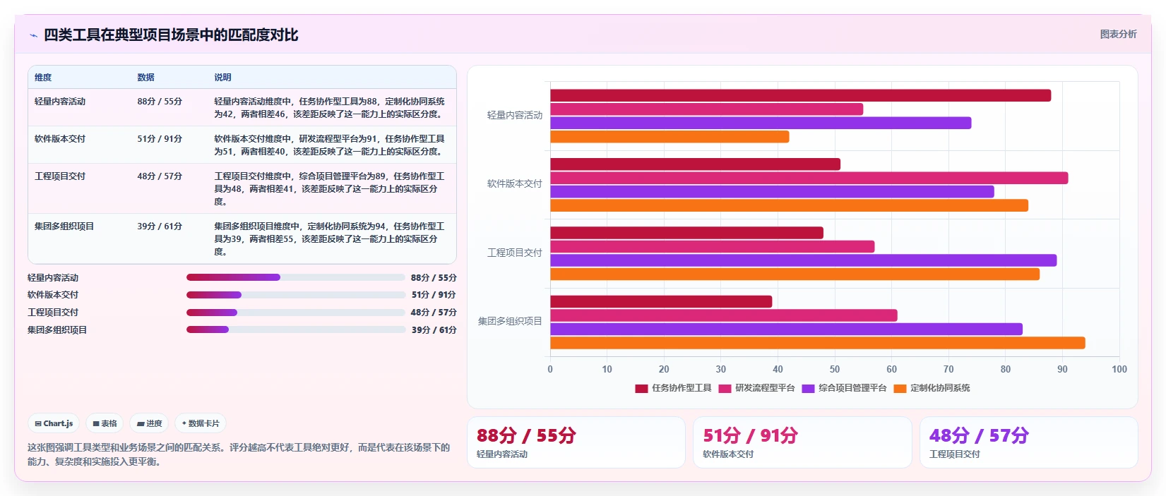
Task: Select the 表格 chip
Action: pyautogui.click(x=105, y=423)
